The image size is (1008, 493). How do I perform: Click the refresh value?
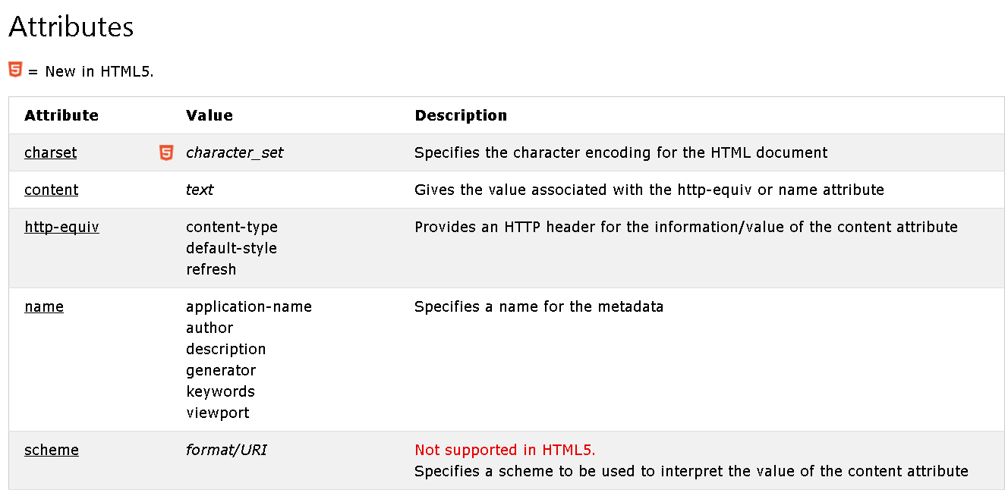pyautogui.click(x=211, y=269)
